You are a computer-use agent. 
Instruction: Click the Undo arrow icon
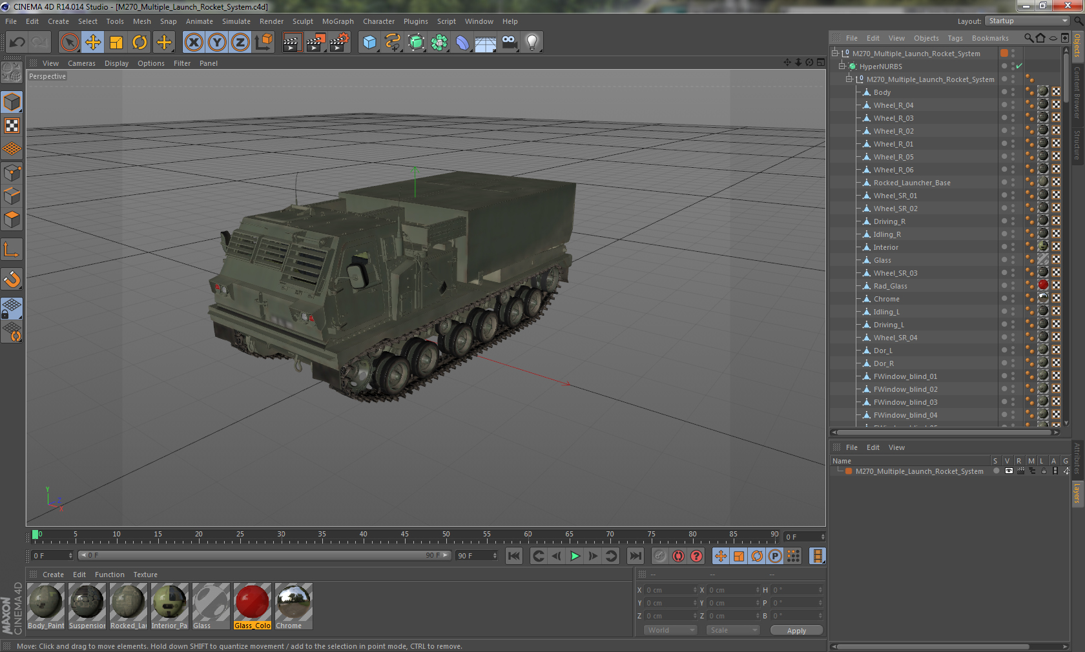pos(17,43)
